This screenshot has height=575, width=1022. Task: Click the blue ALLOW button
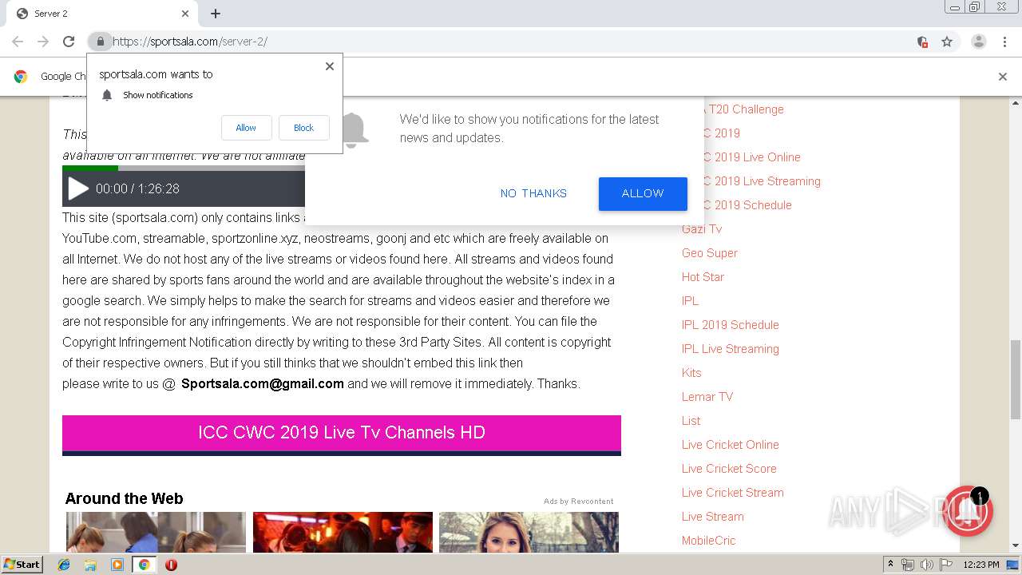(x=643, y=194)
